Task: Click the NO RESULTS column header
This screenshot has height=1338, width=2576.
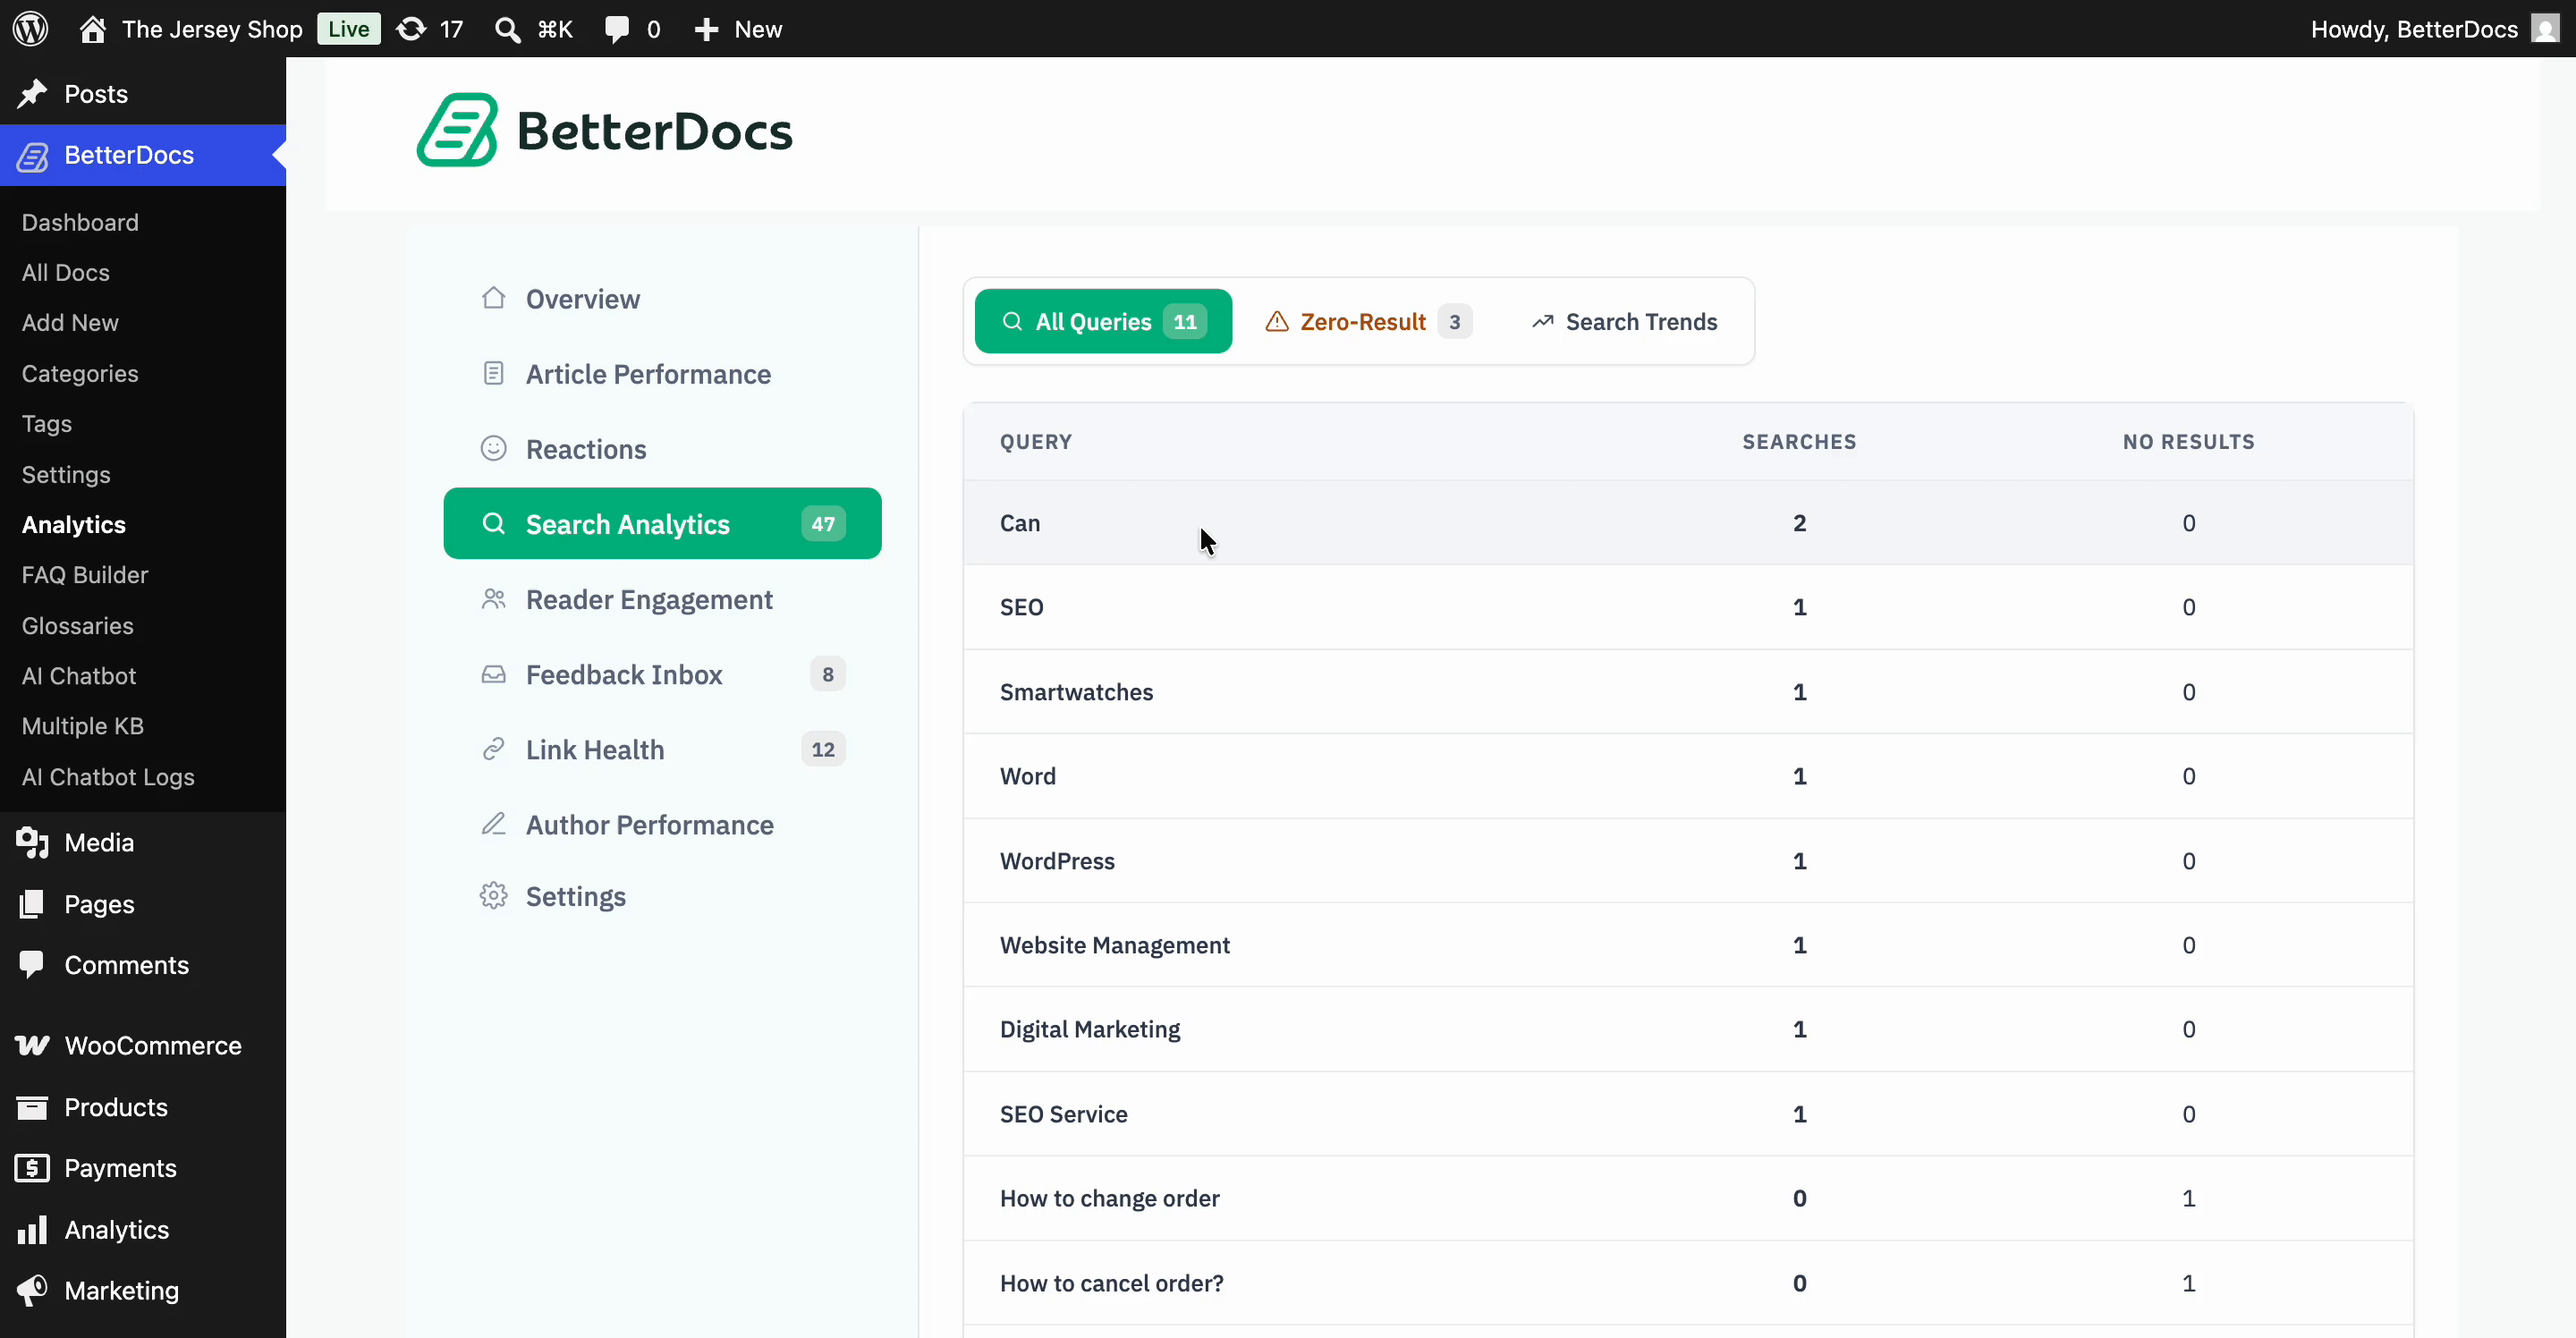Action: tap(2188, 441)
